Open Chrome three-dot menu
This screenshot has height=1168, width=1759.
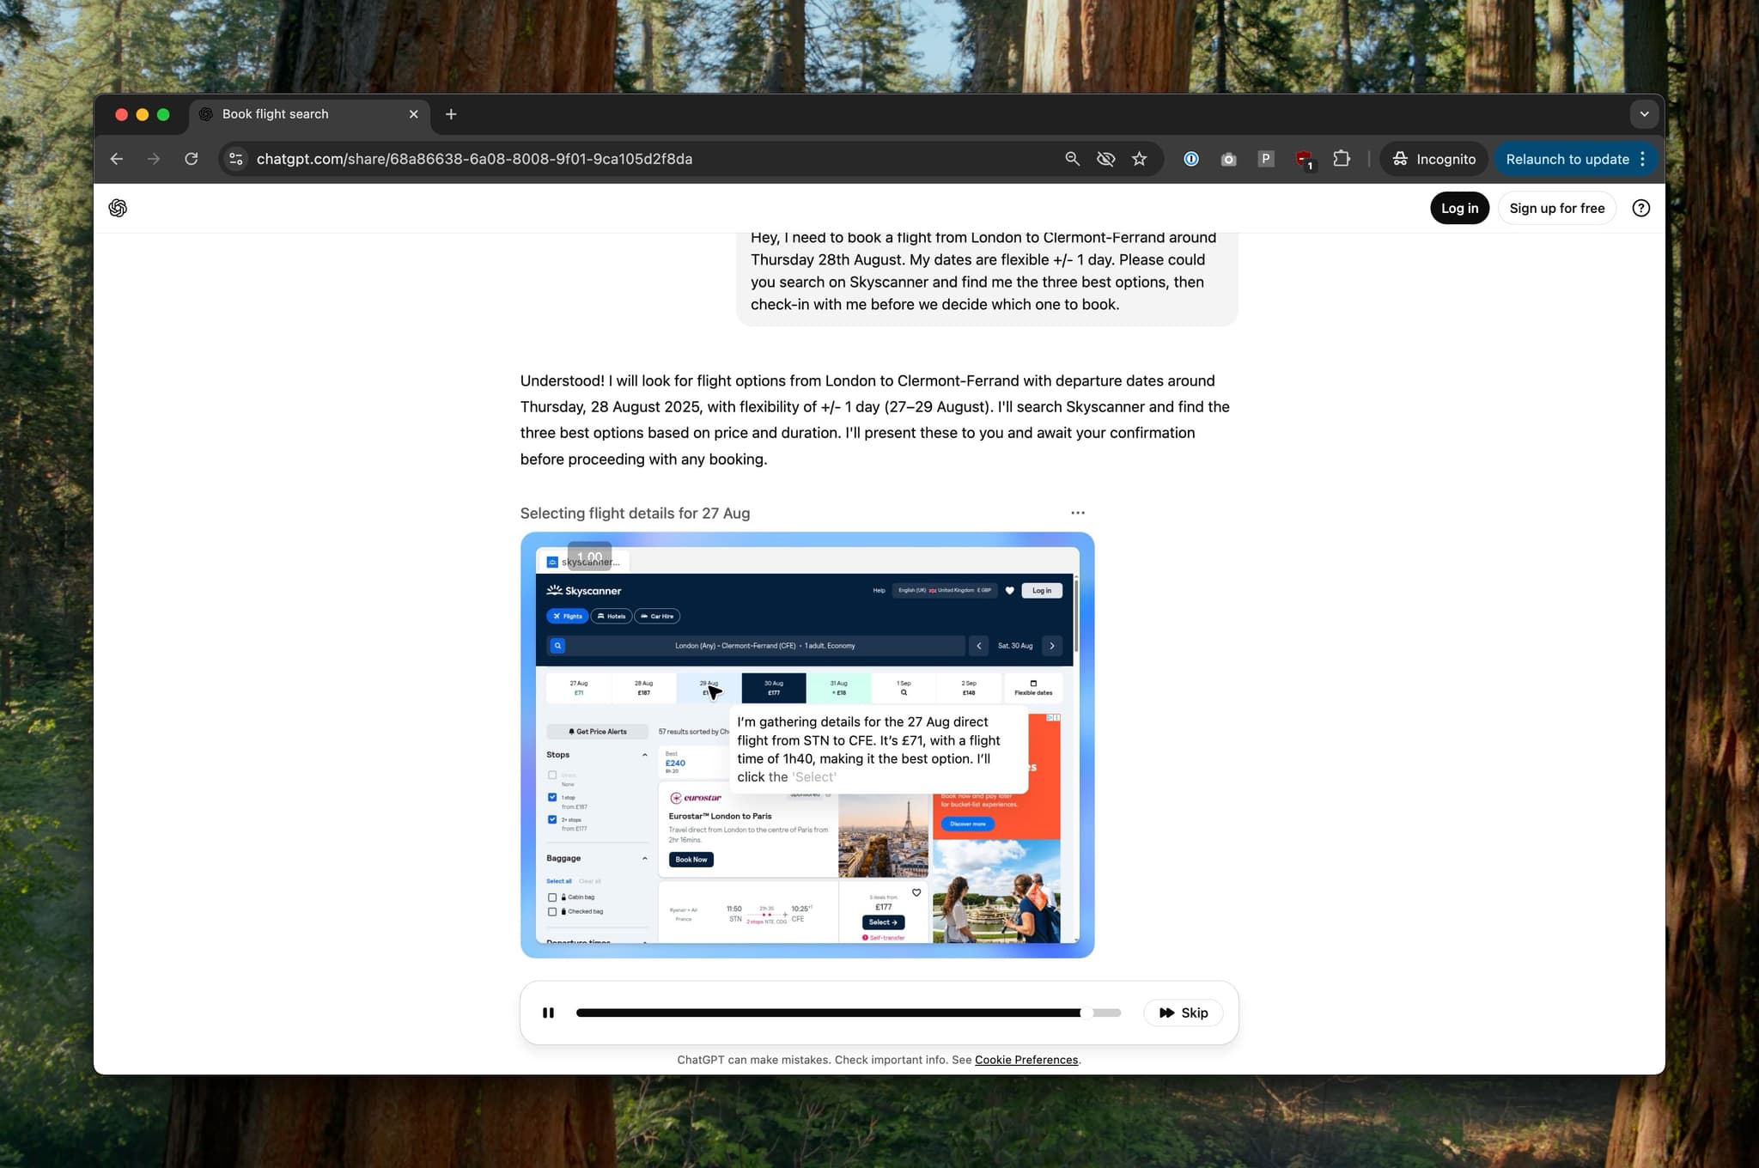1642,159
